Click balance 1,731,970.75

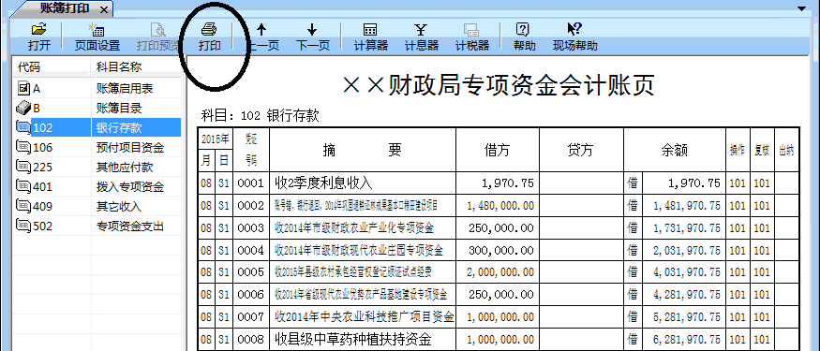(x=687, y=228)
